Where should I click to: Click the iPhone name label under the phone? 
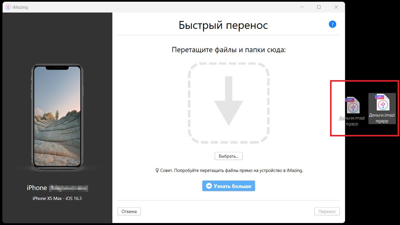(x=57, y=188)
